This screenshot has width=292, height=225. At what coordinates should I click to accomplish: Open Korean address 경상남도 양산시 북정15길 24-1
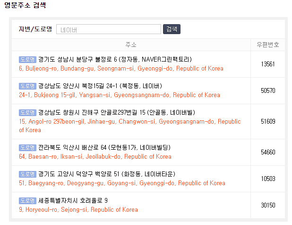[100, 86]
